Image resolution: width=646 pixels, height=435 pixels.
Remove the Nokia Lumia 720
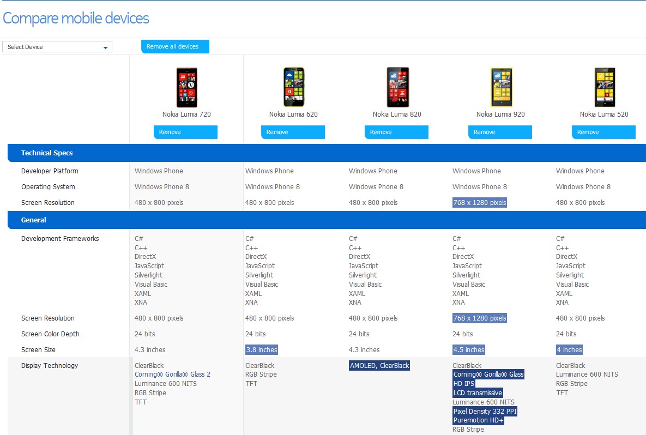185,132
